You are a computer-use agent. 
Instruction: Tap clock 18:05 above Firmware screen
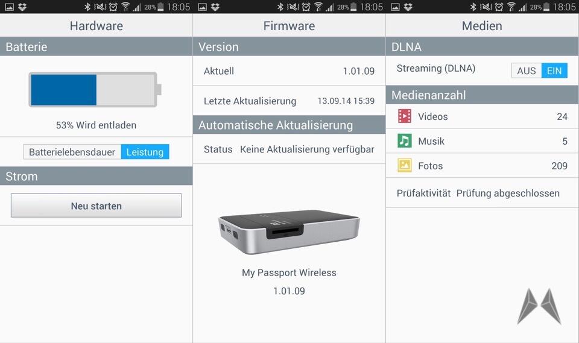coord(371,7)
